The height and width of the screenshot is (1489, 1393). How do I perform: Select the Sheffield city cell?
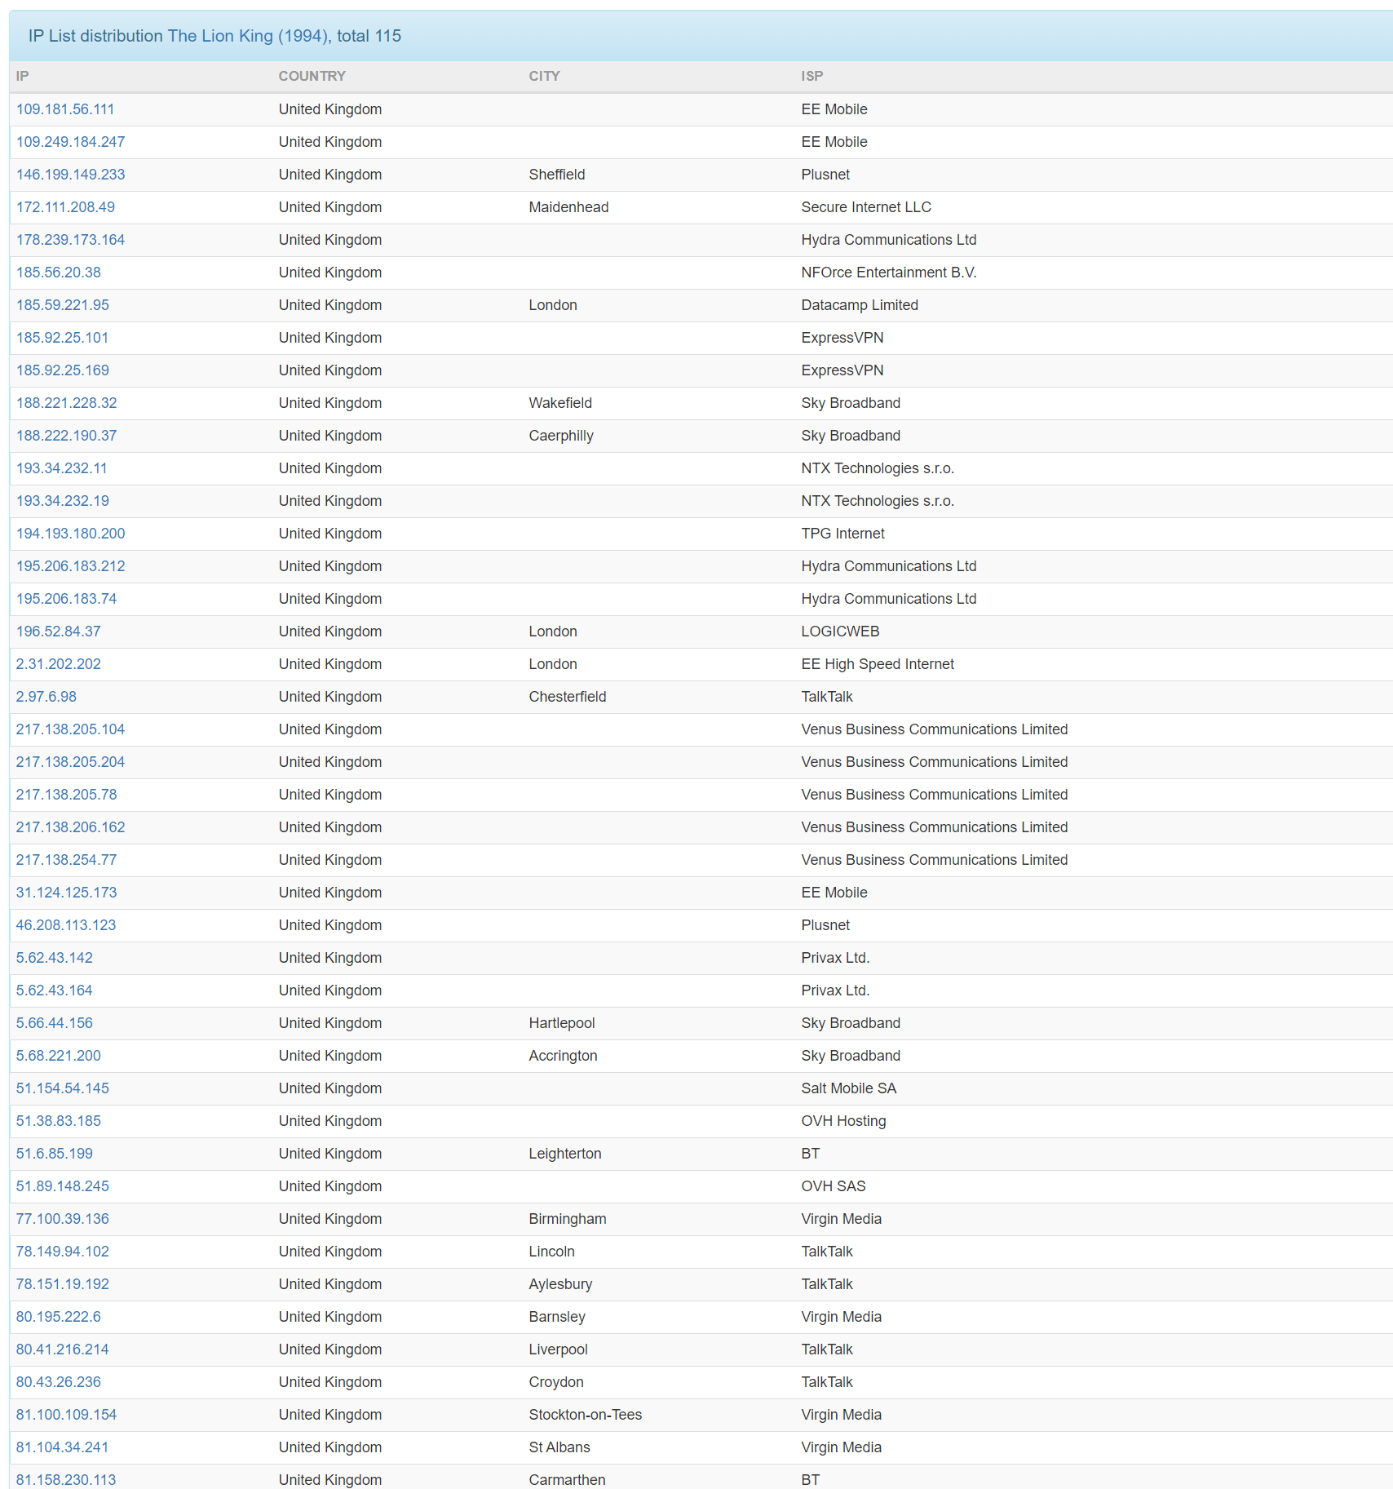(x=557, y=175)
